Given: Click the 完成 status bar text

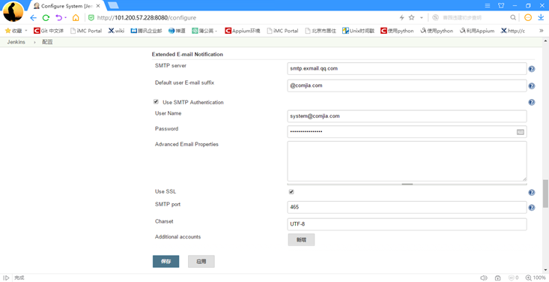Looking at the screenshot, I should tap(19, 277).
